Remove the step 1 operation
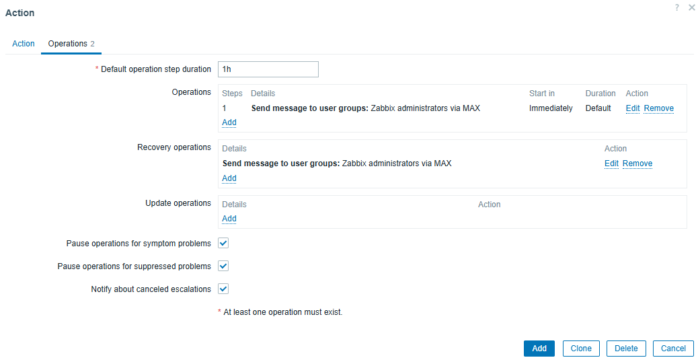 click(659, 108)
